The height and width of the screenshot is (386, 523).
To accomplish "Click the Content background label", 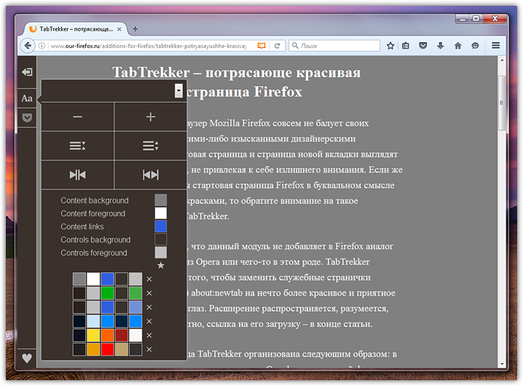I will tap(95, 200).
